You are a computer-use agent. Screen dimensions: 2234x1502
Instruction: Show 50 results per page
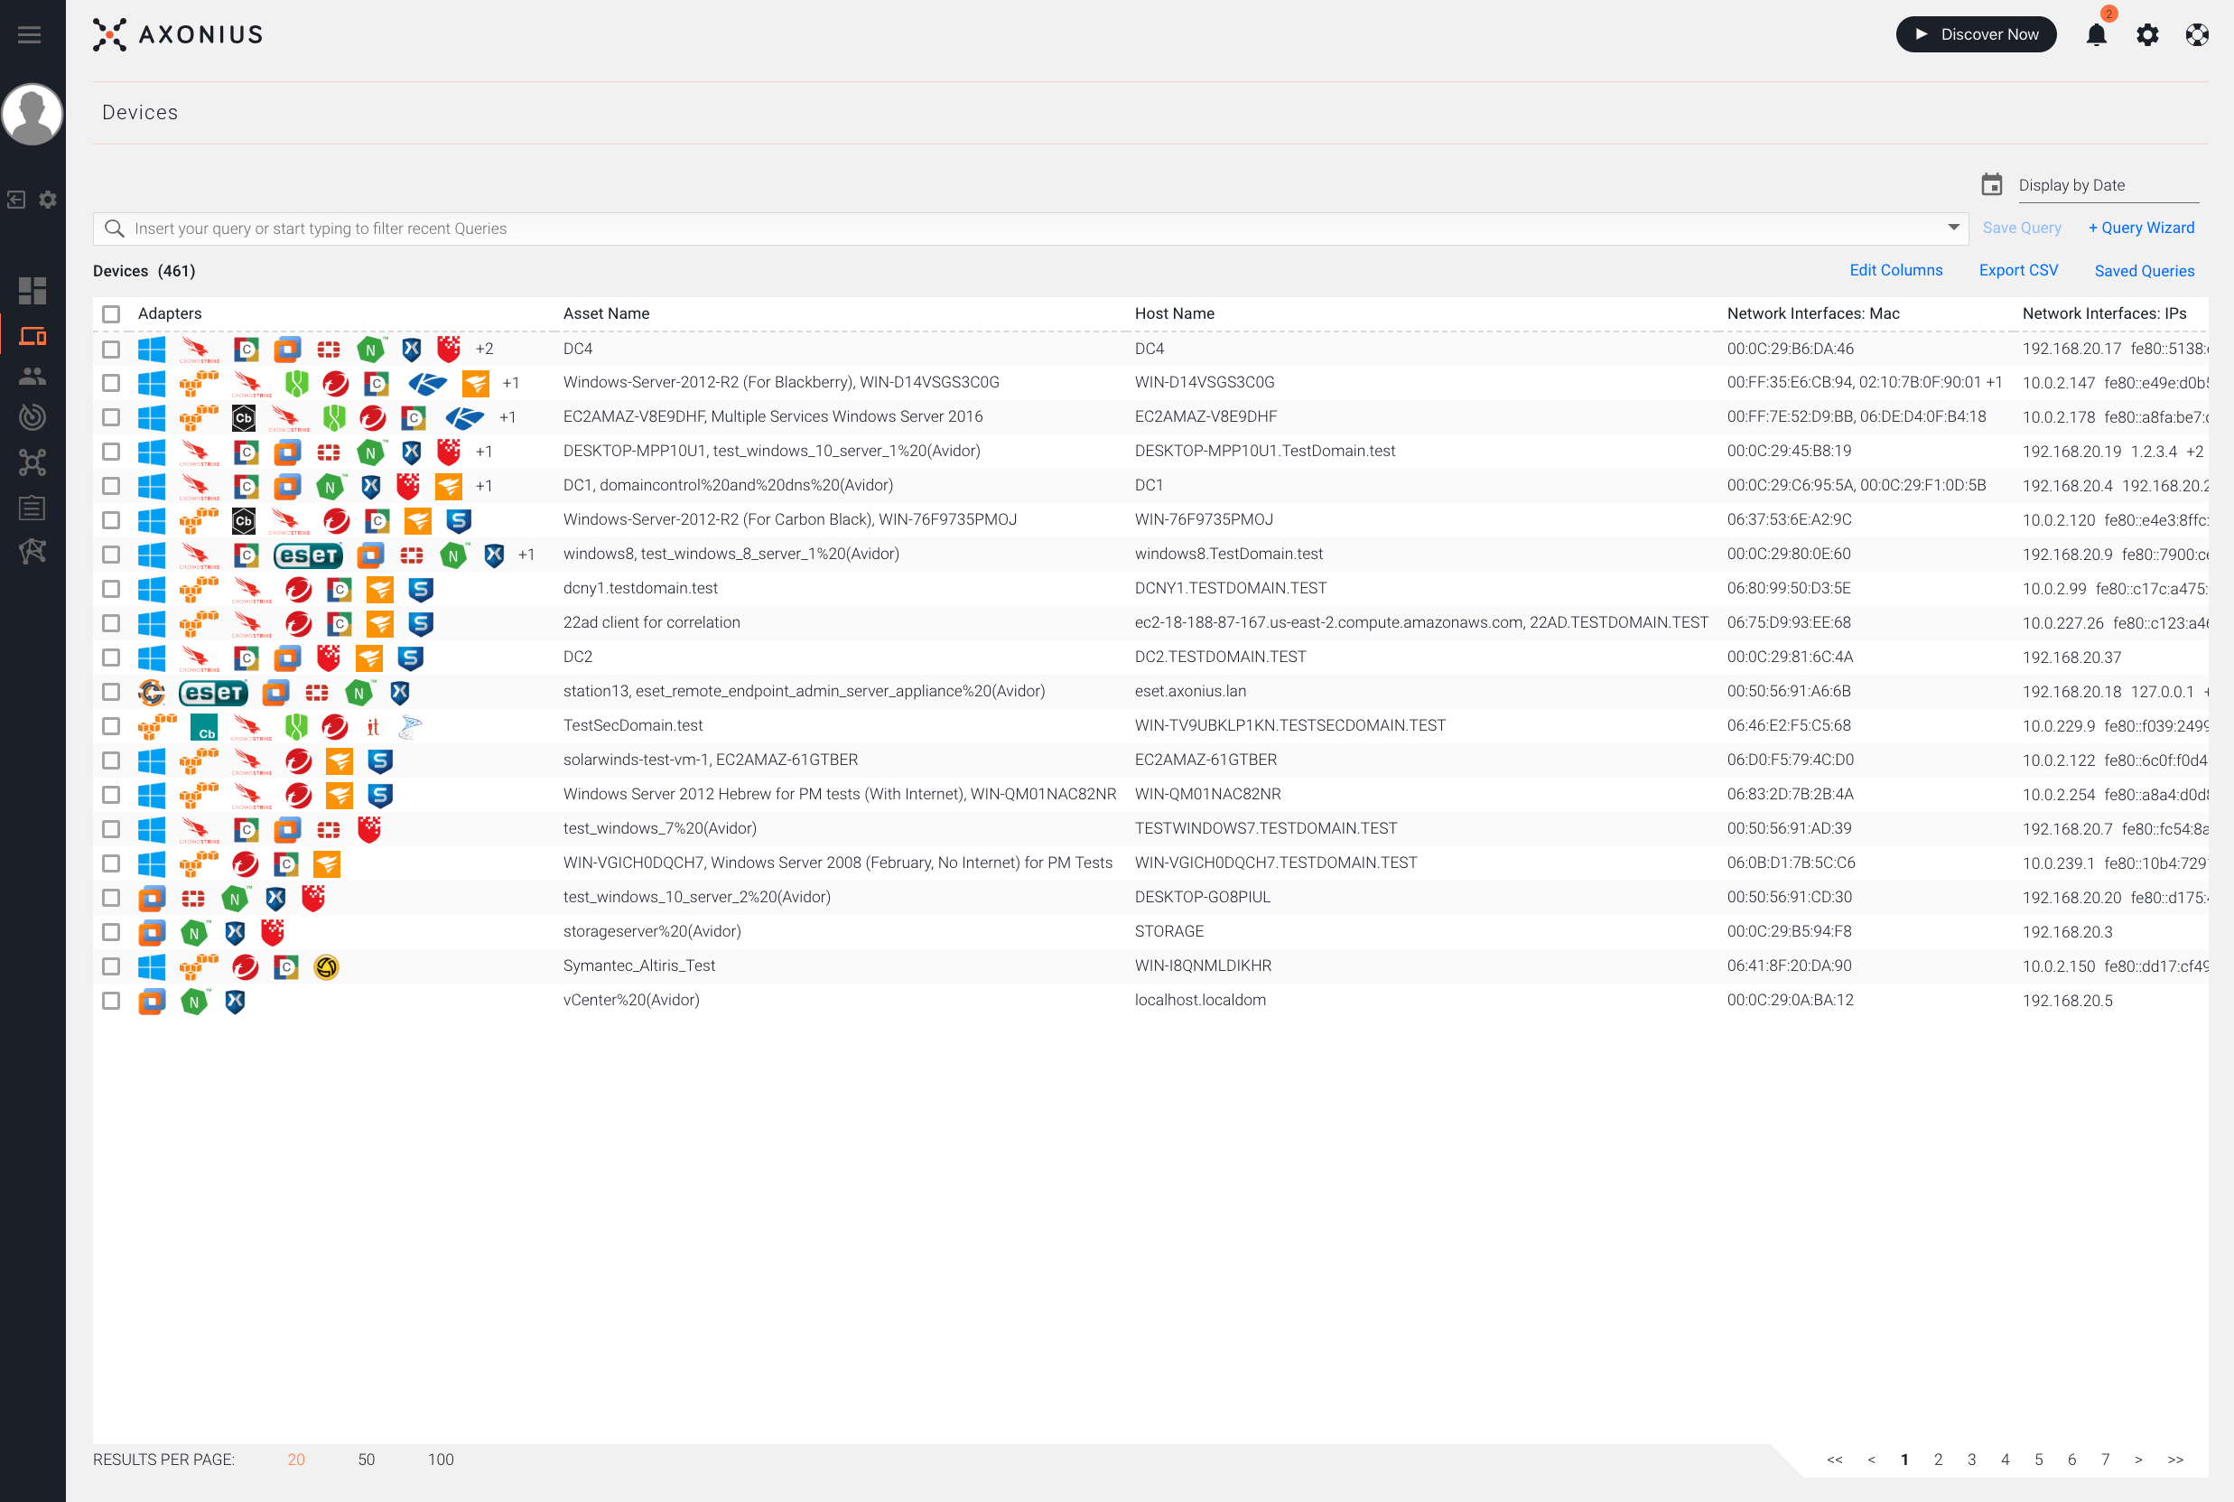tap(366, 1460)
